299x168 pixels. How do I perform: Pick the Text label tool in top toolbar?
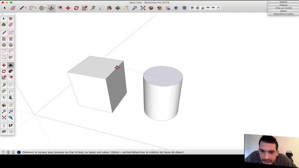pos(101,8)
